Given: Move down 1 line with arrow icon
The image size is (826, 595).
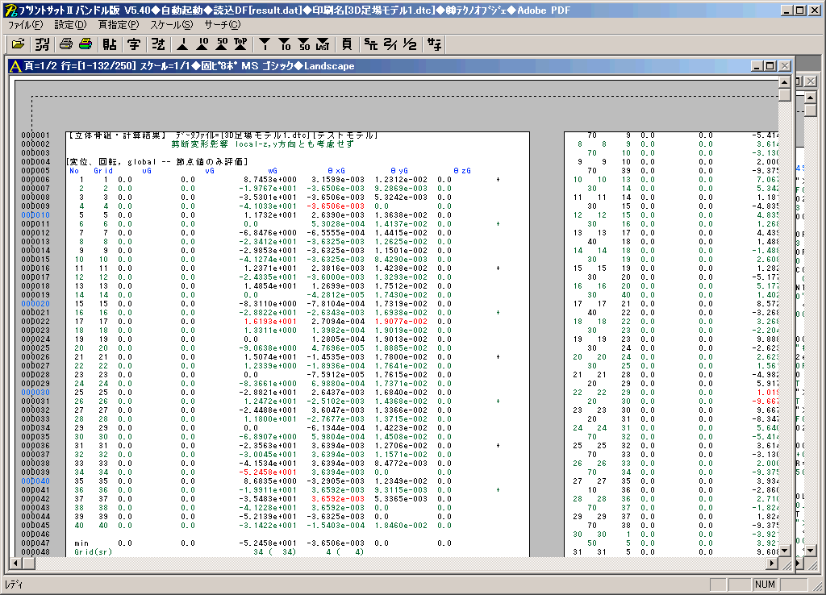Looking at the screenshot, I should (x=265, y=44).
